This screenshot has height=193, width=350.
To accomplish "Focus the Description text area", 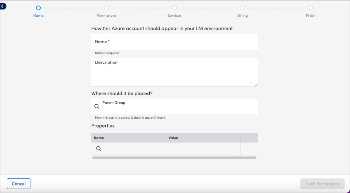I will click(x=175, y=72).
